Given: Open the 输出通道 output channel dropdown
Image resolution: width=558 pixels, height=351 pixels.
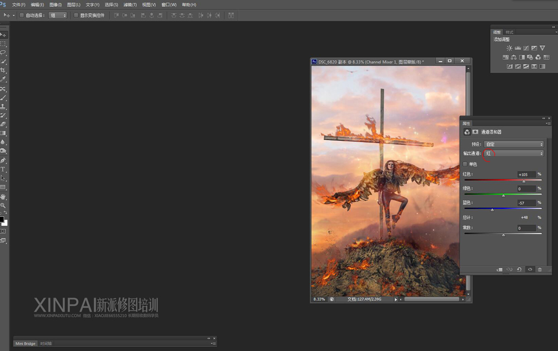Looking at the screenshot, I should coord(514,153).
